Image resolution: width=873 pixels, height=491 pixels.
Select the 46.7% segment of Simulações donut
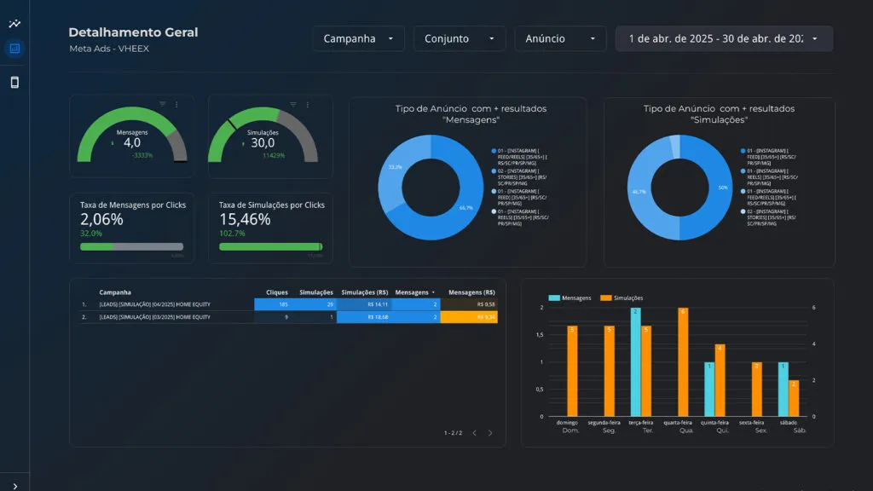click(x=639, y=192)
